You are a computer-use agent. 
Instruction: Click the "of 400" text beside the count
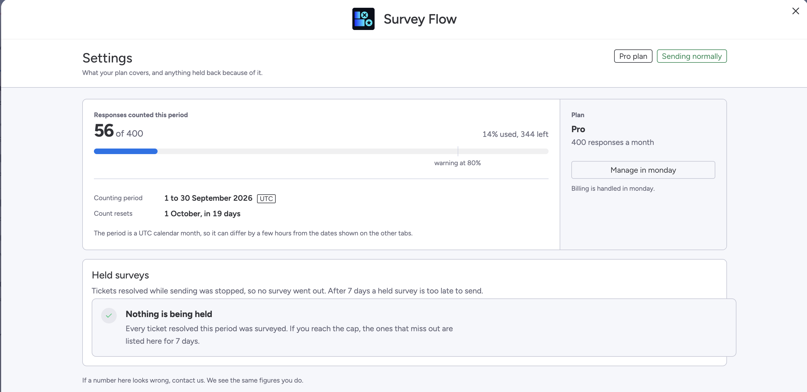pyautogui.click(x=129, y=134)
